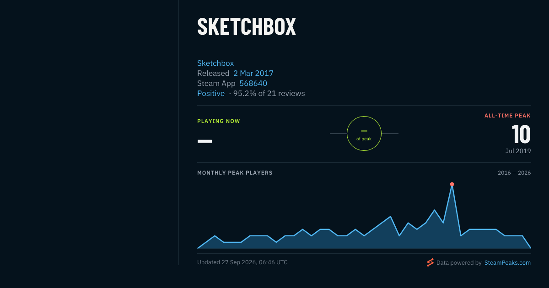This screenshot has height=288, width=549.
Task: Click the SteamPeaks logo icon
Action: coord(430,262)
